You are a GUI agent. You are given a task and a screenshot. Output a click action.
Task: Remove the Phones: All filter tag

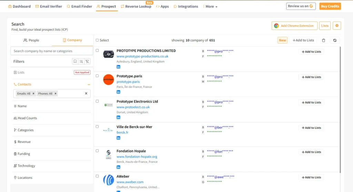(x=56, y=94)
